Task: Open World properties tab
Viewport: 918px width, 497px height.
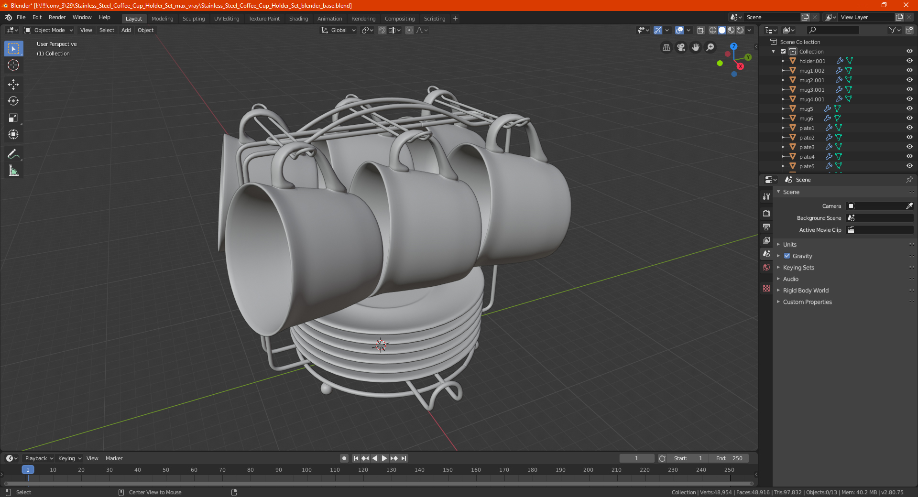Action: (x=766, y=267)
